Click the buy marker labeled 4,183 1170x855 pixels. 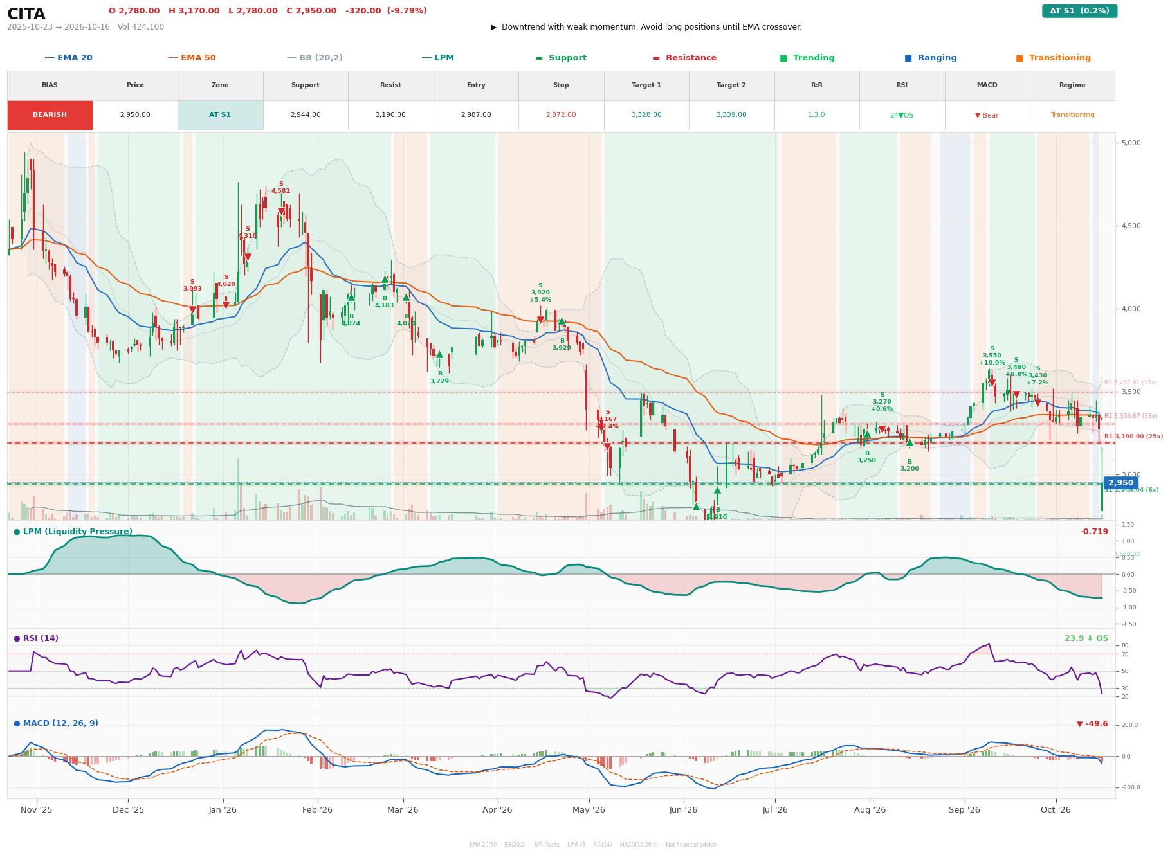[385, 279]
